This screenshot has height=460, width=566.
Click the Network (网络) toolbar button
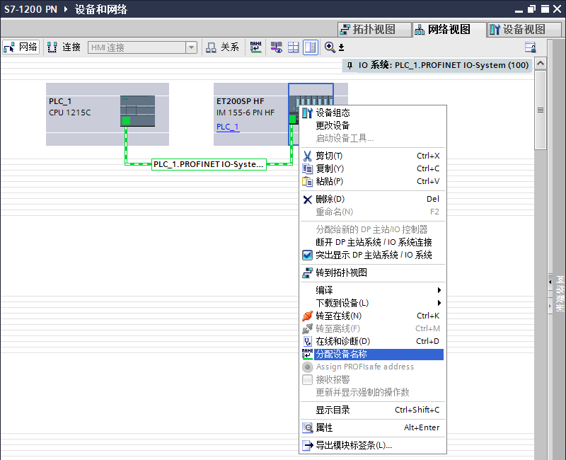pos(21,47)
